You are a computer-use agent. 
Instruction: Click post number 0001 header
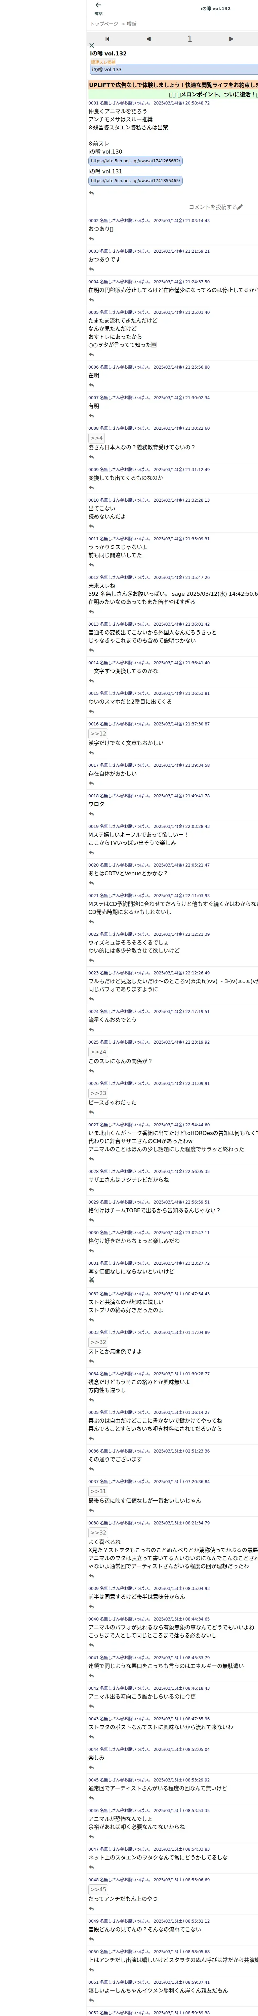[x=148, y=102]
